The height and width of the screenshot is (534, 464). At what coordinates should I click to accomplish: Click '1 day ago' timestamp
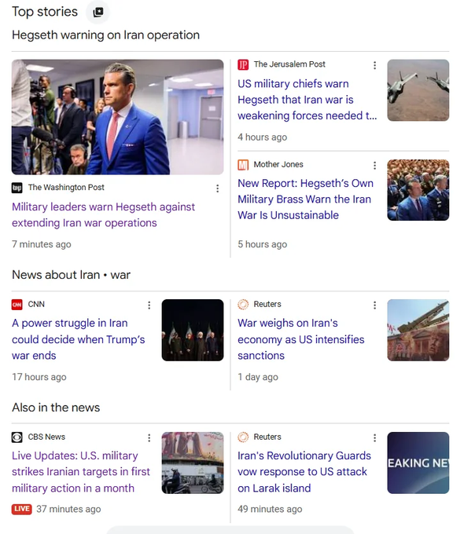(x=258, y=377)
